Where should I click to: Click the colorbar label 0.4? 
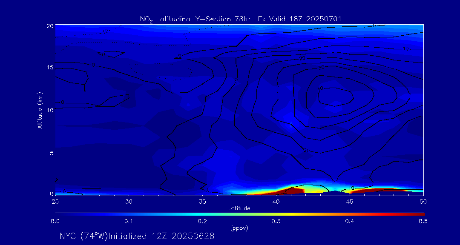point(349,222)
